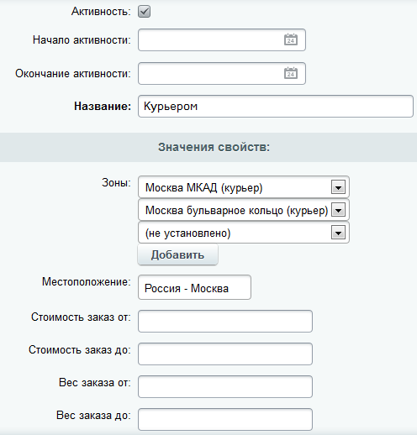
Task: Click the Начало активности date field
Action: (222, 39)
